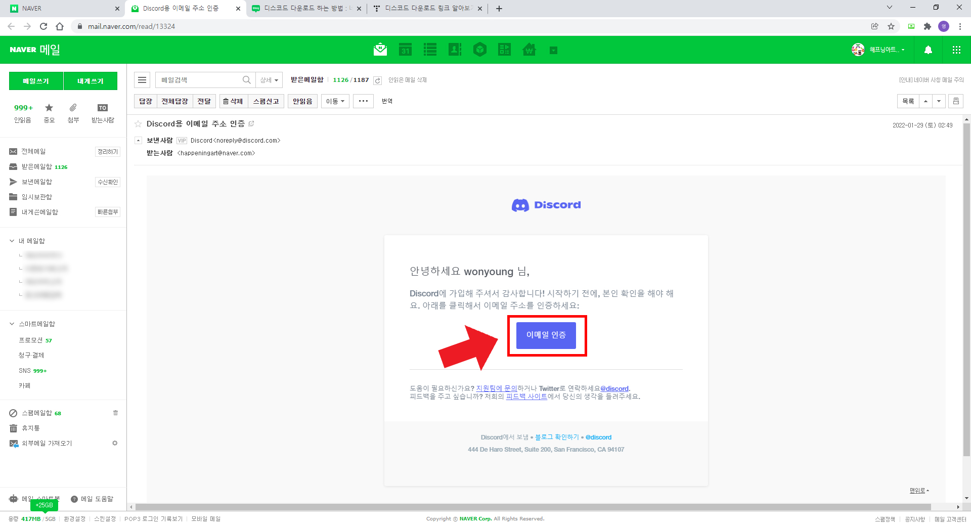Print the mail with printer icon
The image size is (971, 526).
click(x=956, y=101)
